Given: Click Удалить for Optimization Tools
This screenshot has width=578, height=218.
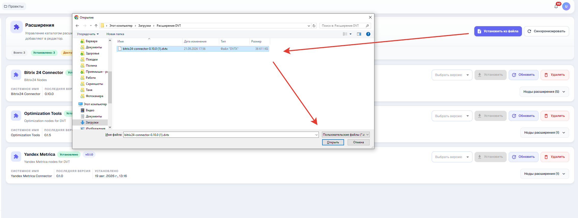Looking at the screenshot, I should point(555,116).
